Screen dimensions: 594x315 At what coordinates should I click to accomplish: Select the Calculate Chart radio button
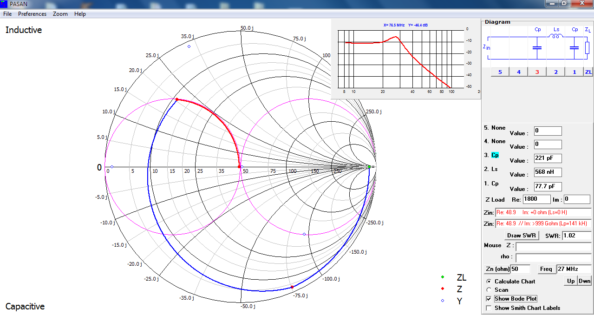(x=489, y=282)
